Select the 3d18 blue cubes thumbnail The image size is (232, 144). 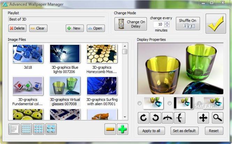(28, 54)
